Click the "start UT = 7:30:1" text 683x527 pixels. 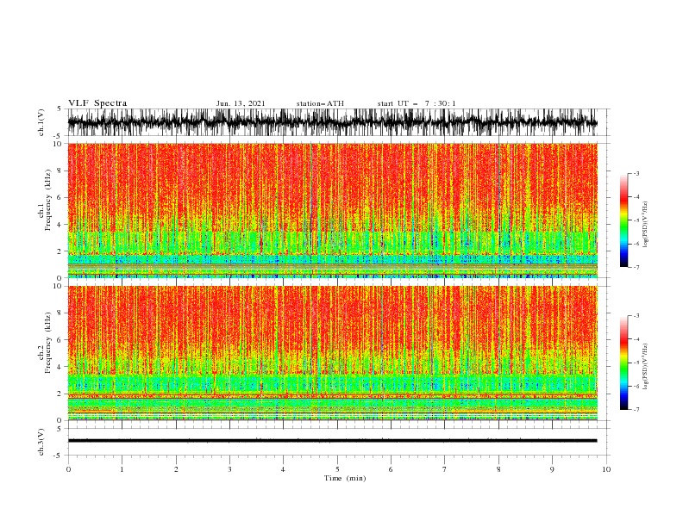417,103
